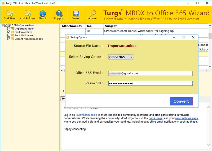Screen dimensions: 212x151
Task: Uncheck the Sent Mail.mbox checkbox
Action: [x=9, y=35]
